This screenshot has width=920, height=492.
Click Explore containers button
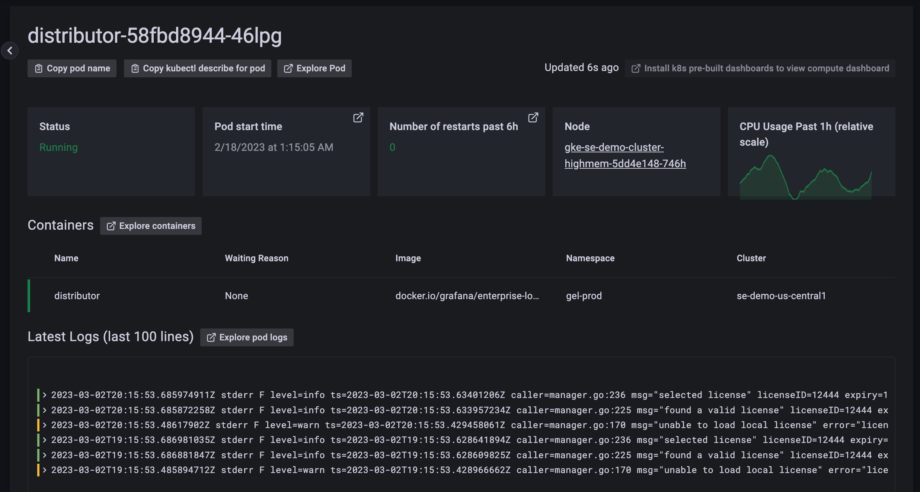pos(151,226)
